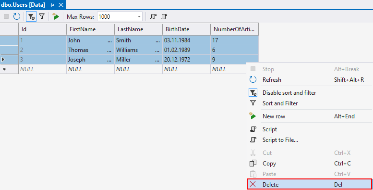Click the 03.11.1984 birth date cell
373x190 pixels.
(x=187, y=40)
